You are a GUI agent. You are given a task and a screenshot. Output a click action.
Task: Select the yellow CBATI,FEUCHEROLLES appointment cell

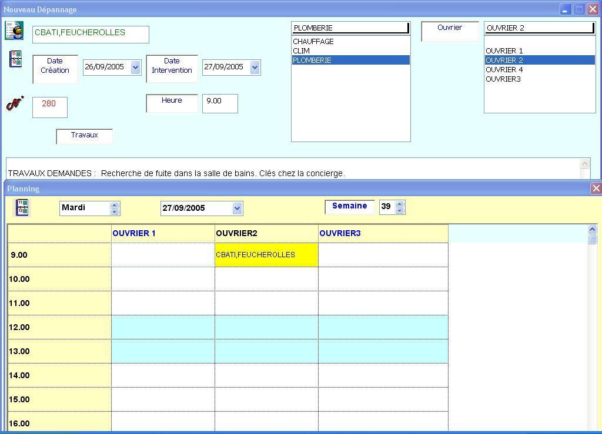tap(266, 255)
